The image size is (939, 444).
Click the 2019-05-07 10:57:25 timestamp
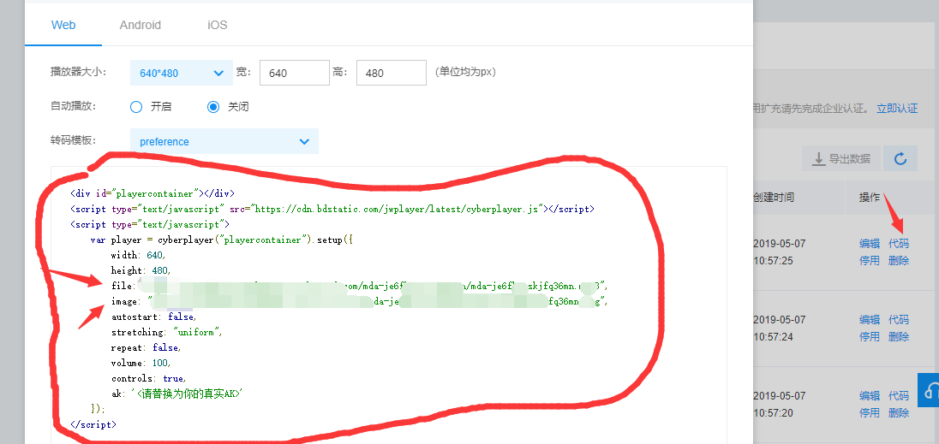pos(779,252)
